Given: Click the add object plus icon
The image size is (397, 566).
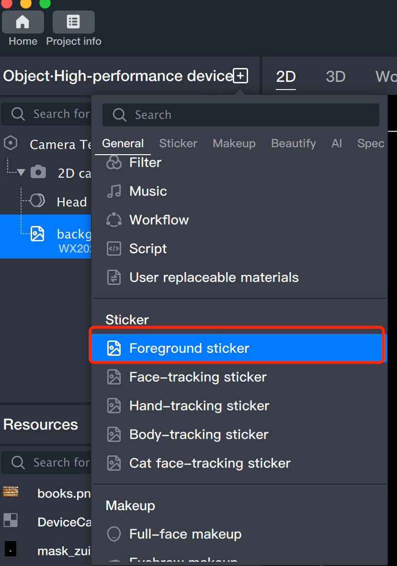Looking at the screenshot, I should click(x=240, y=76).
